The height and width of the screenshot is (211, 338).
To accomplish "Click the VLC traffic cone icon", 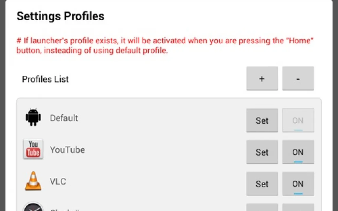I will tap(33, 181).
